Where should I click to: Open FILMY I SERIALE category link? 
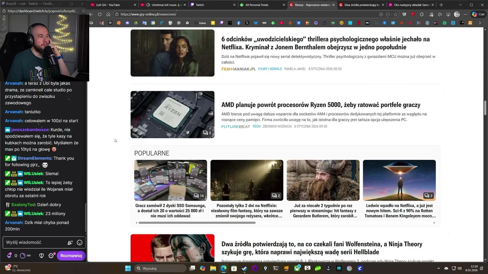pyautogui.click(x=270, y=69)
